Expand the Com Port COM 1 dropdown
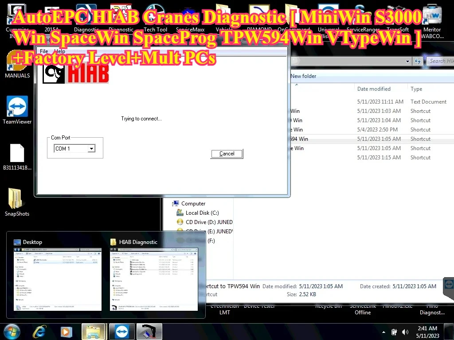 pyautogui.click(x=91, y=149)
